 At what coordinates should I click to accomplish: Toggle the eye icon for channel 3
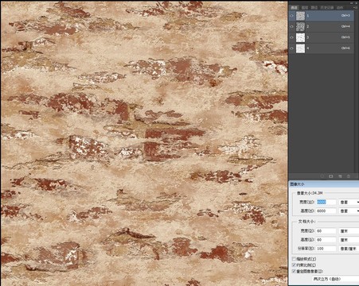click(291, 37)
